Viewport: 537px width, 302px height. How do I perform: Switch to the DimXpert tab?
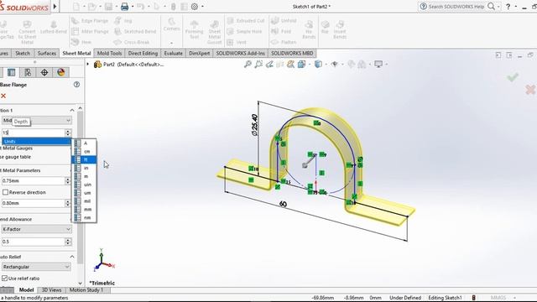(x=200, y=54)
